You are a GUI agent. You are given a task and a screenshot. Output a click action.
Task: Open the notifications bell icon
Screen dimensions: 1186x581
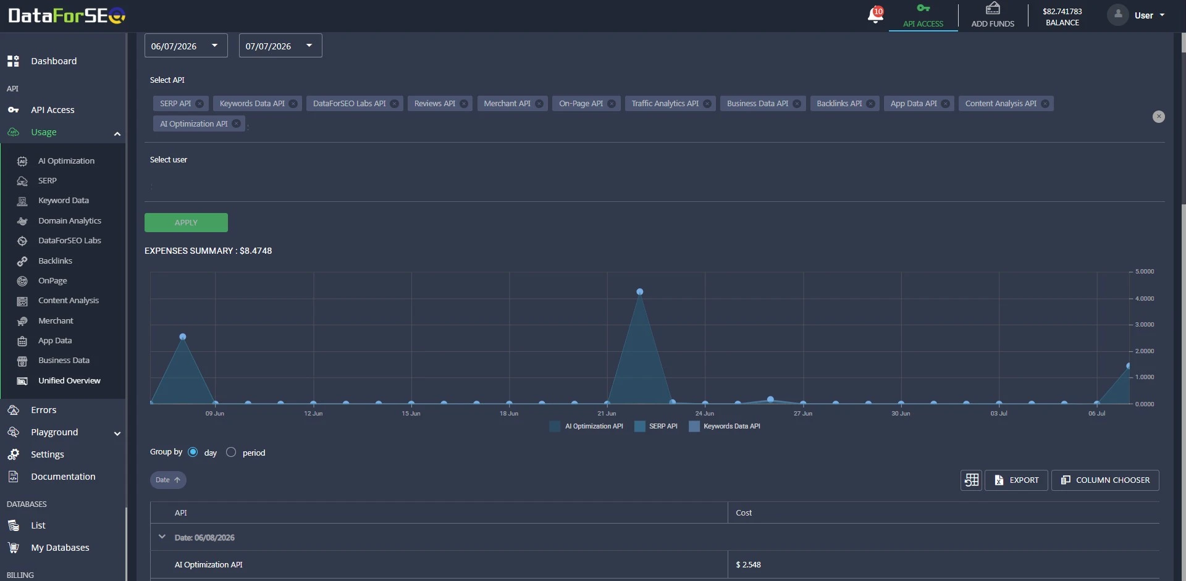875,15
